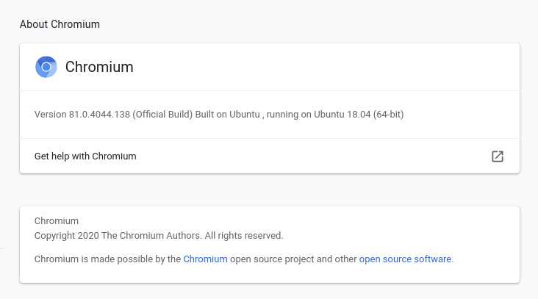This screenshot has width=538, height=299.
Task: Click The Chromium Authors text
Action: pyautogui.click(x=151, y=236)
